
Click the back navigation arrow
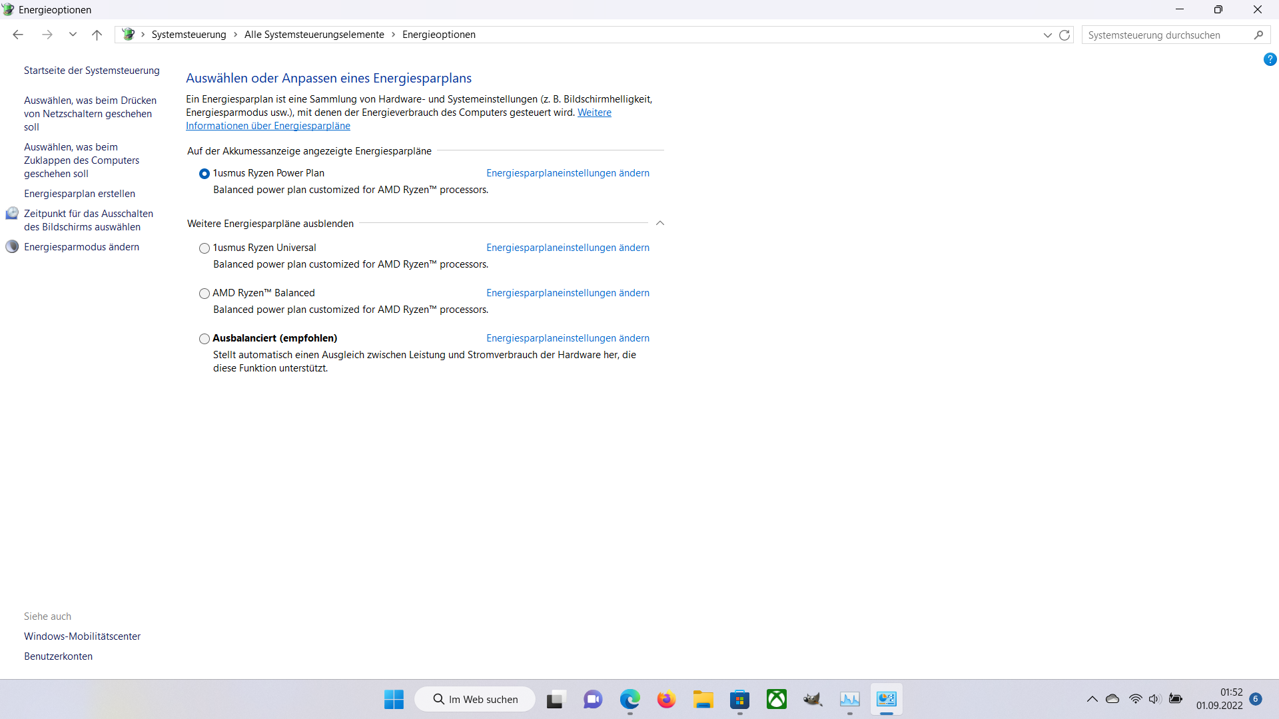click(18, 35)
